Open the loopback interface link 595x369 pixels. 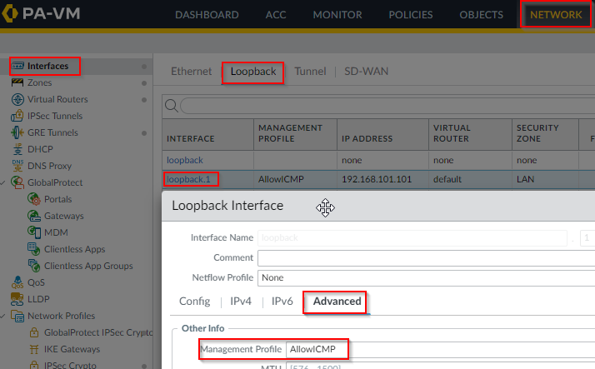(x=185, y=160)
